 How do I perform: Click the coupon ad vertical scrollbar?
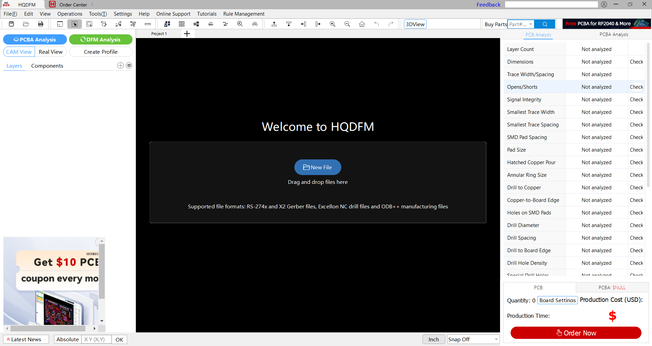coord(102,272)
